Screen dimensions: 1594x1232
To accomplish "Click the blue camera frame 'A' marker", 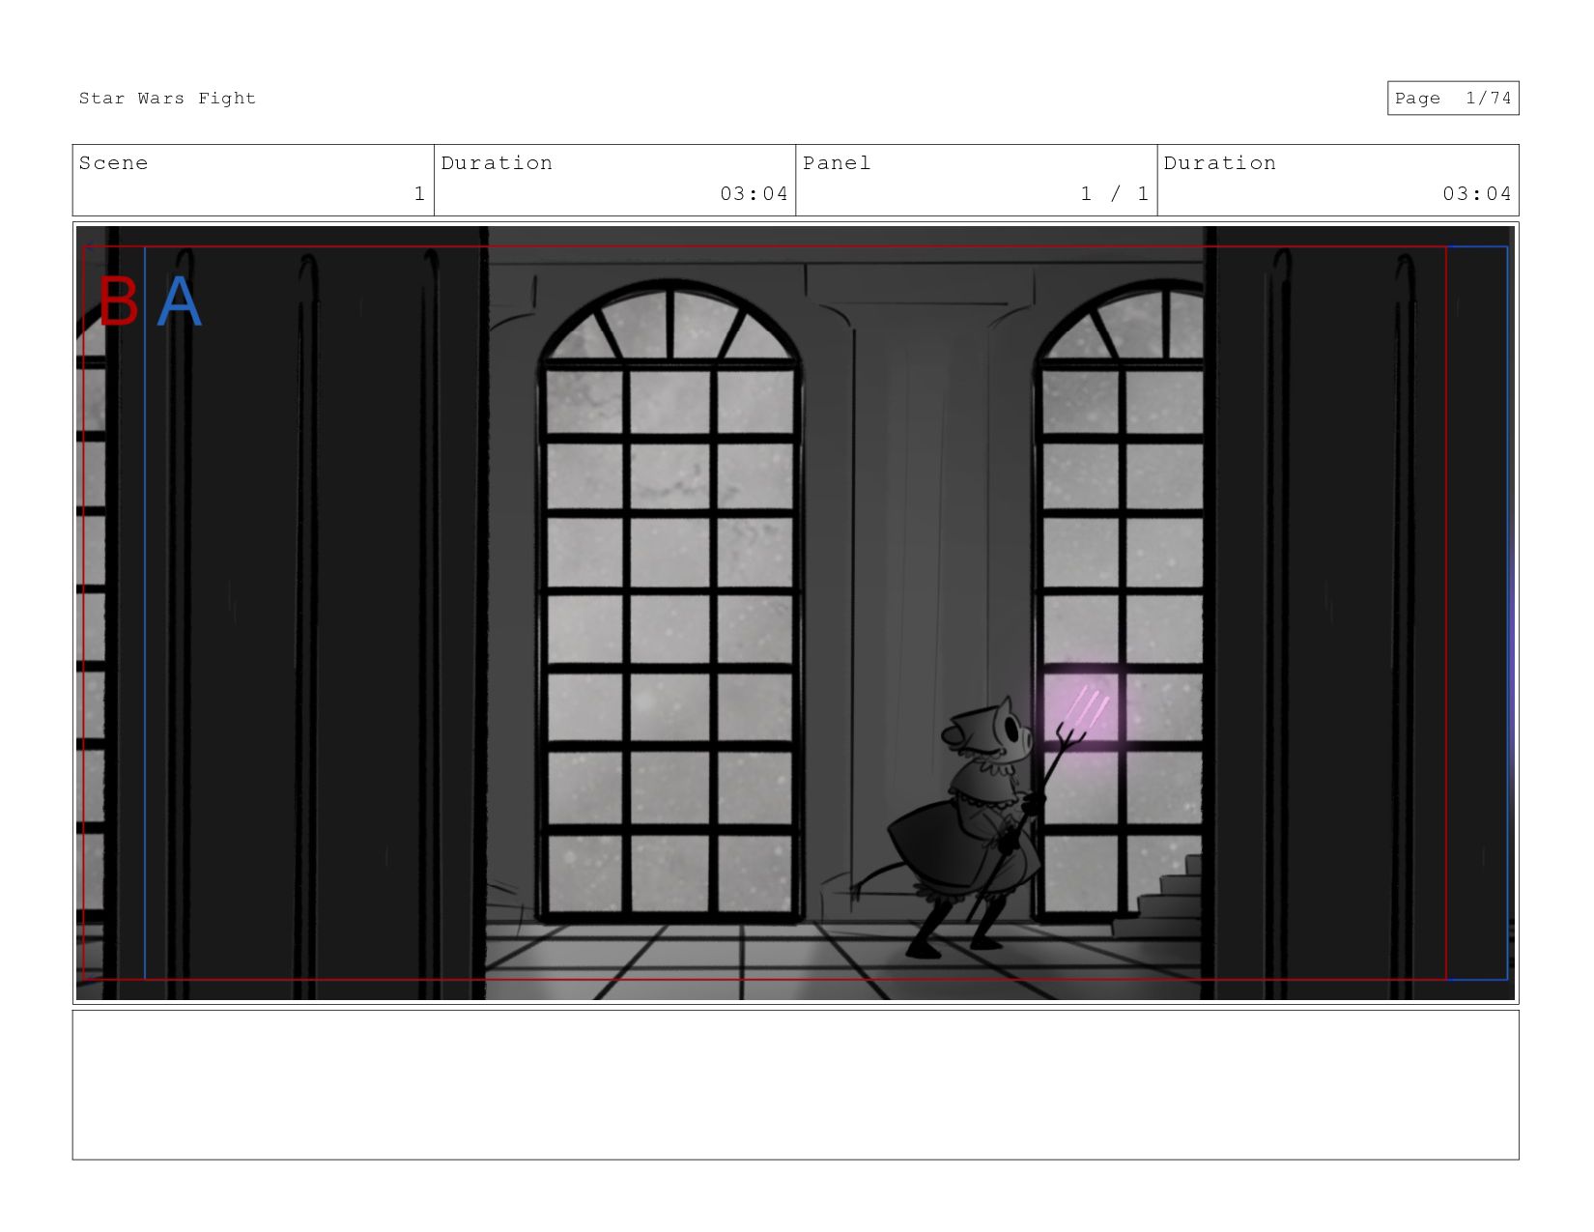I will [179, 302].
